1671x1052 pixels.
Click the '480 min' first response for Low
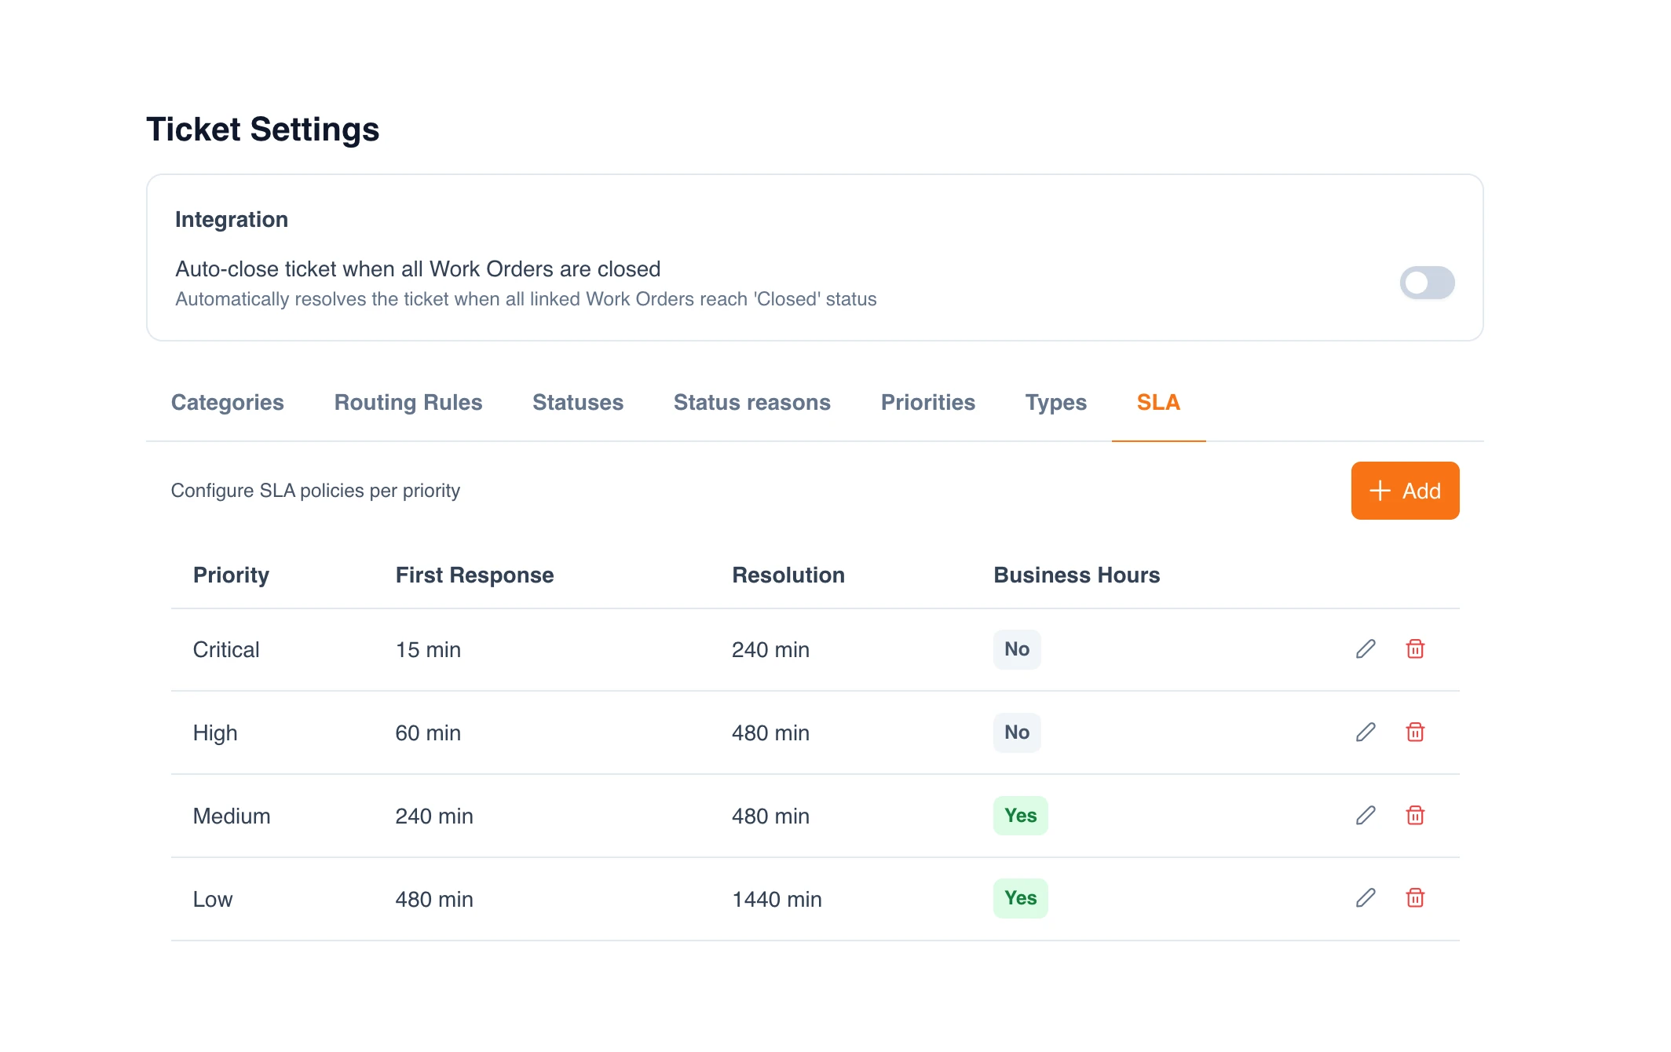pos(434,900)
